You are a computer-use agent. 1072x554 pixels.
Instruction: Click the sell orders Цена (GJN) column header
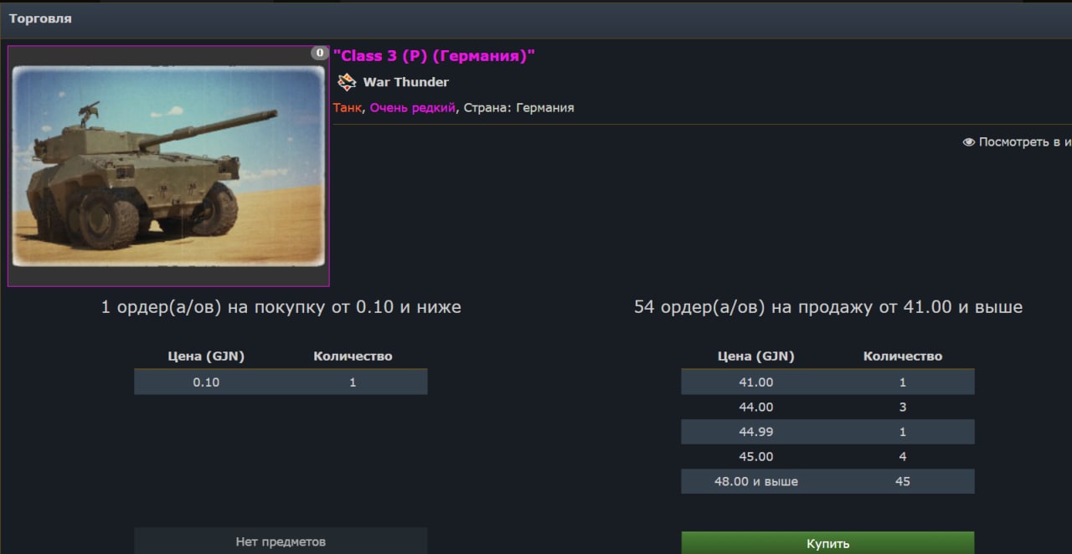pos(756,356)
